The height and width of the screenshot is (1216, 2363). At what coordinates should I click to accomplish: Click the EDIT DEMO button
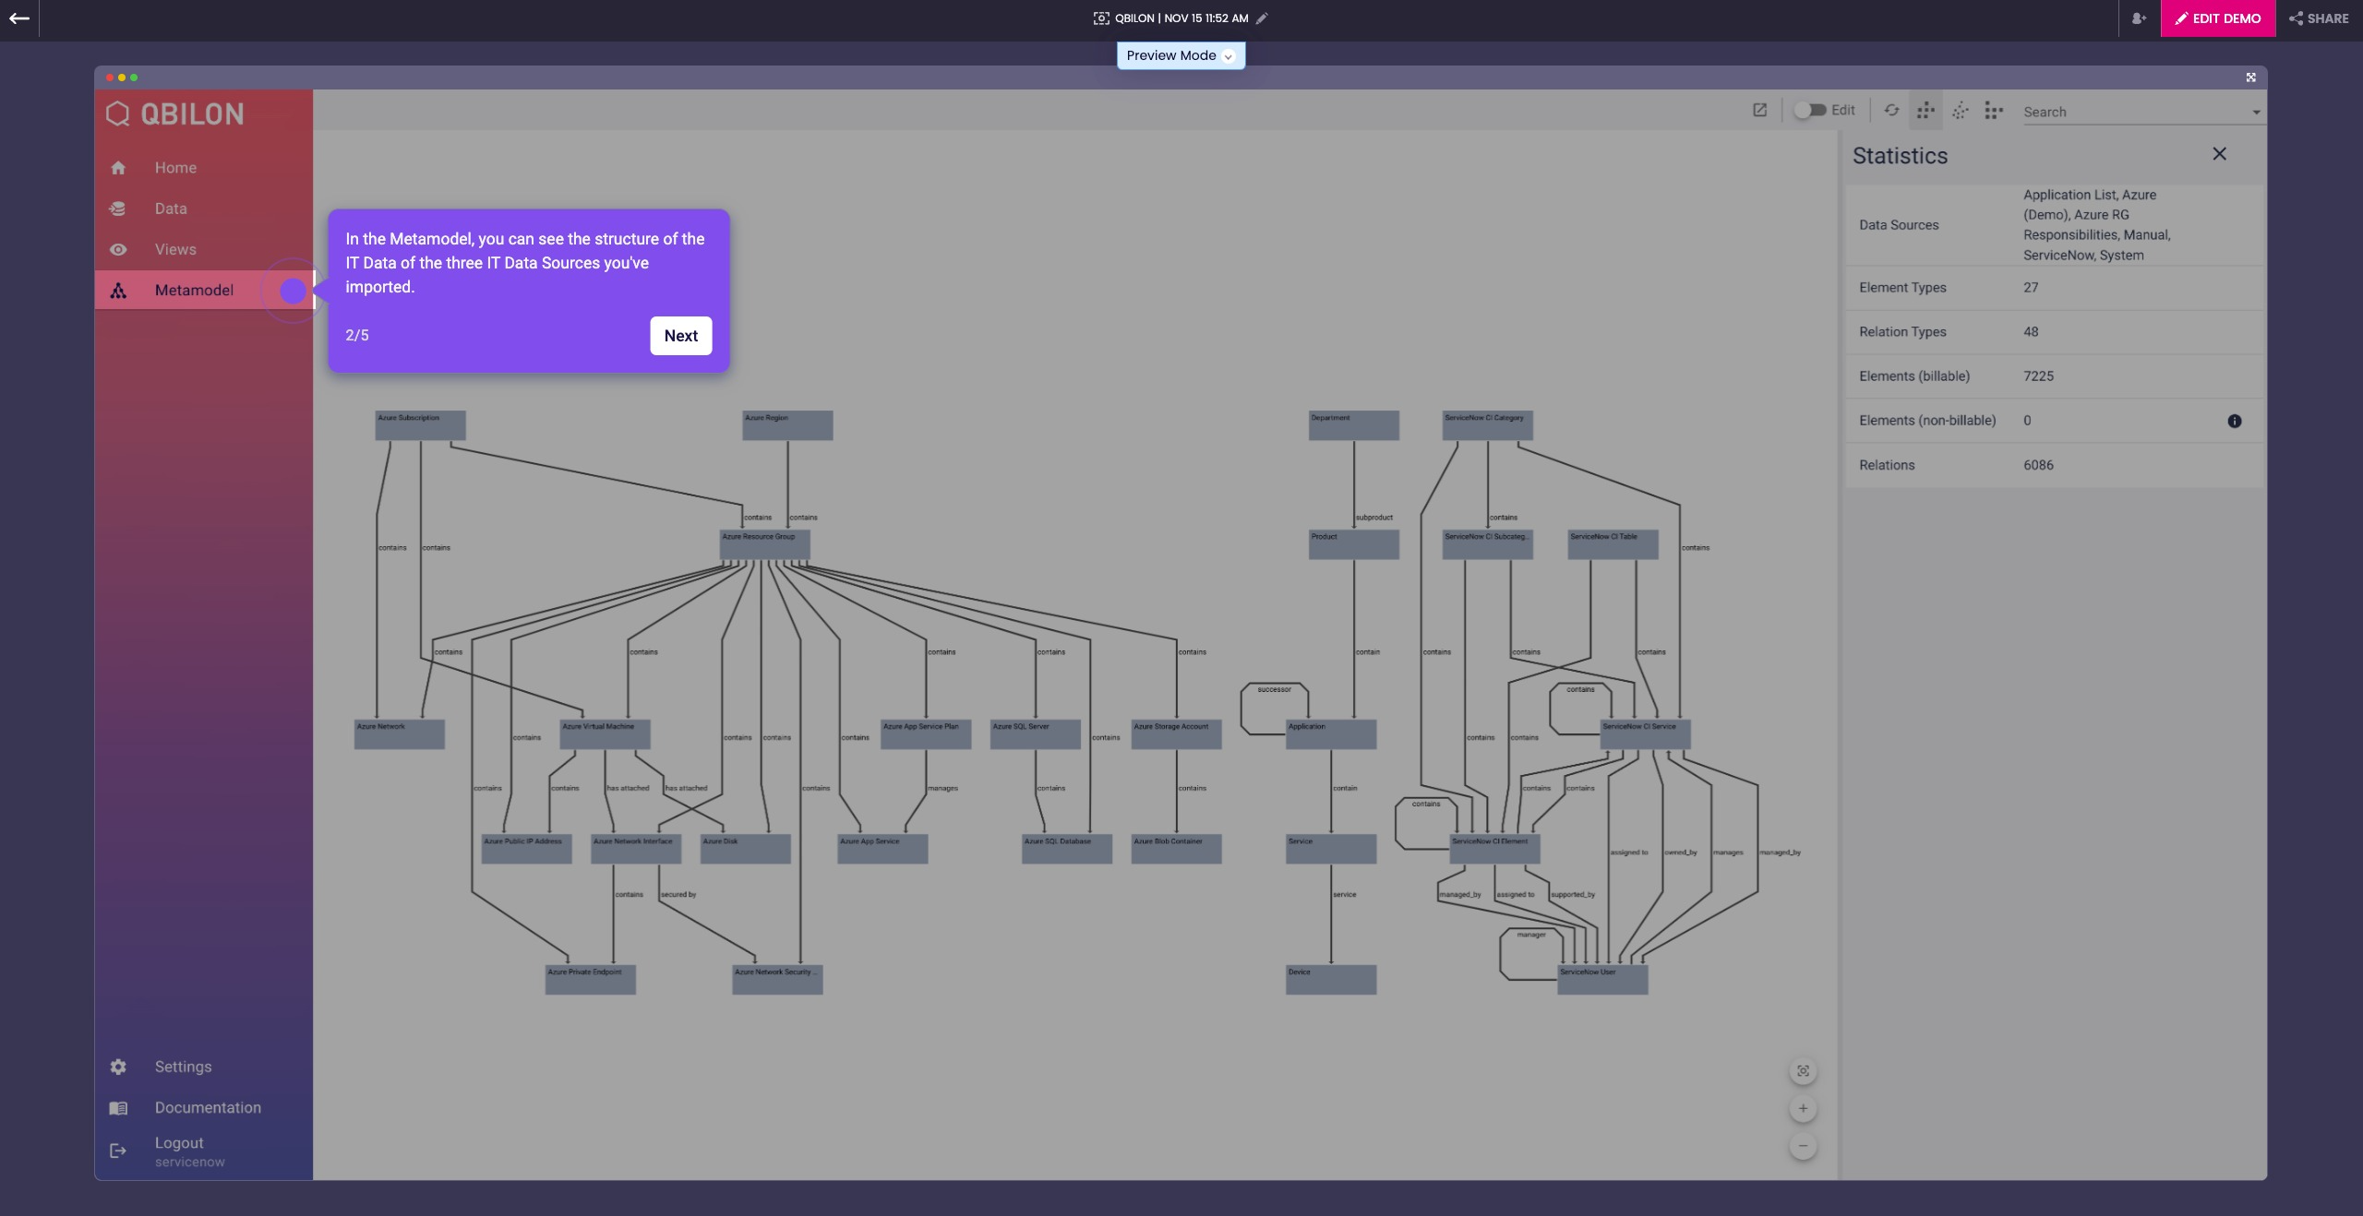(x=2217, y=18)
